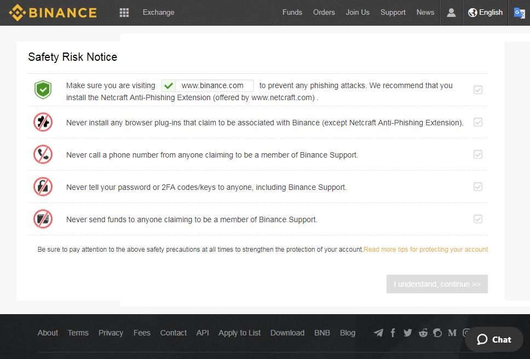Open the user account profile icon
The height and width of the screenshot is (359, 530).
click(x=451, y=13)
